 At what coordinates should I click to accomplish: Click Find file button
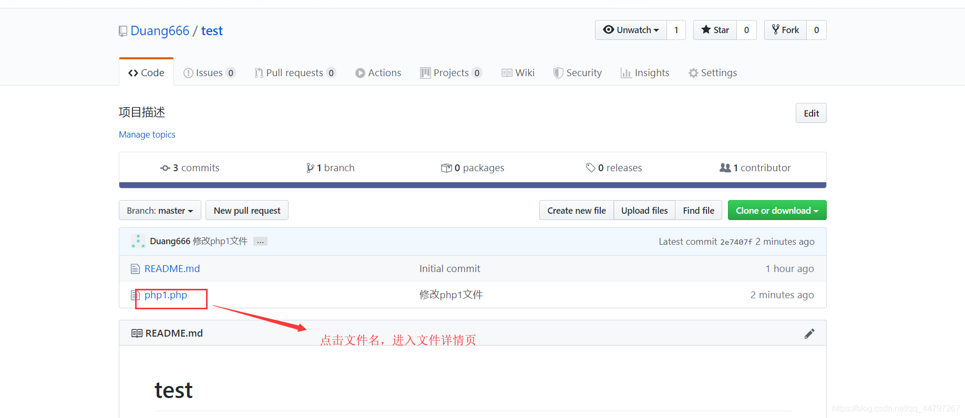(x=699, y=210)
